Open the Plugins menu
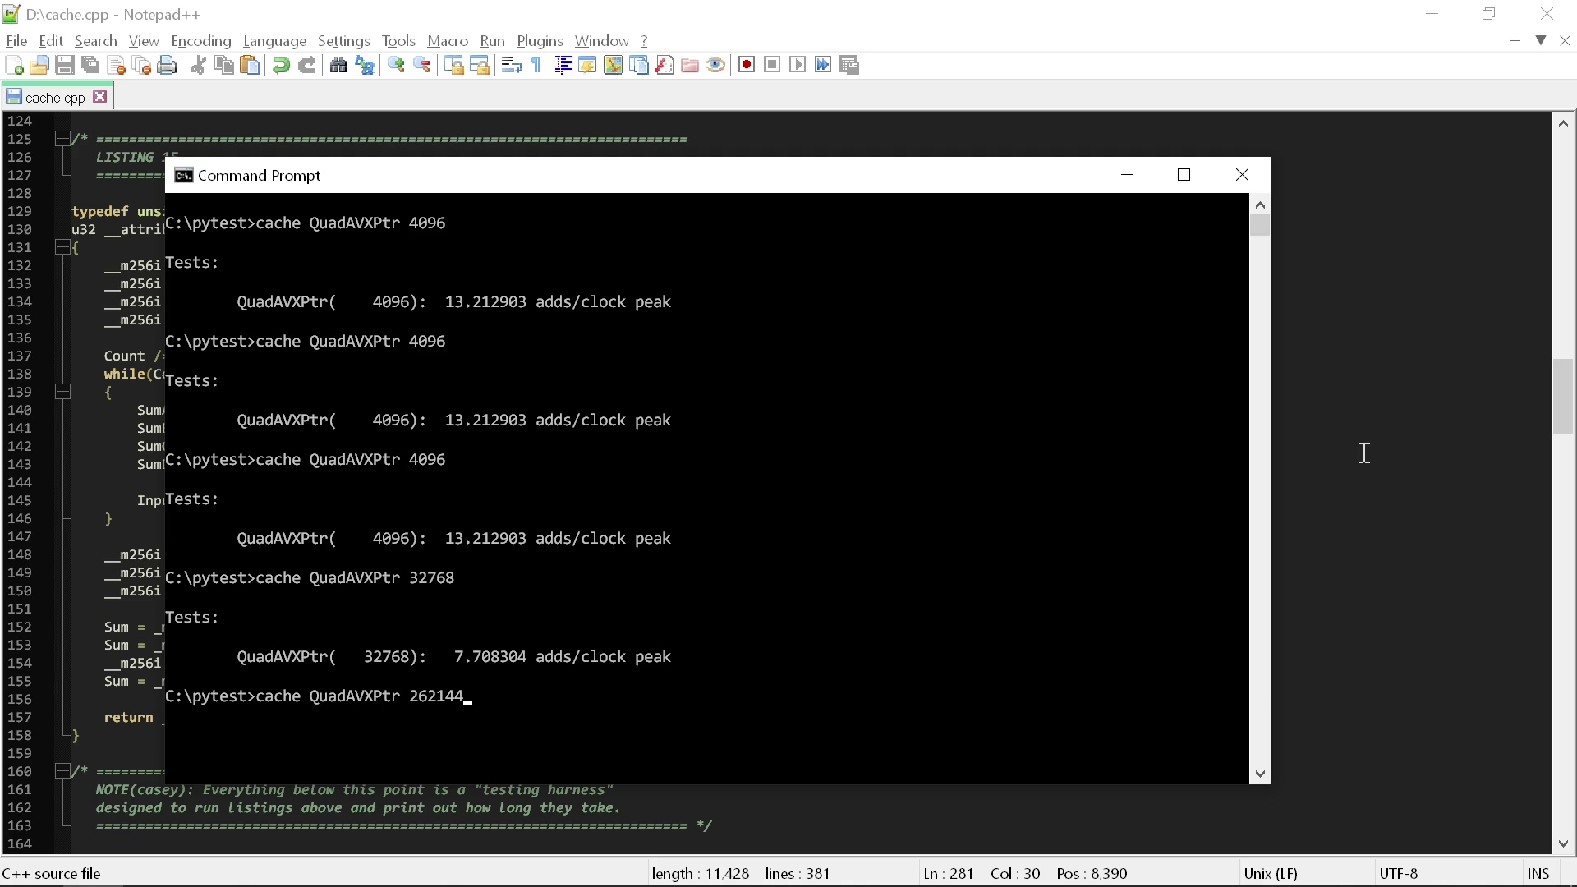 tap(539, 41)
